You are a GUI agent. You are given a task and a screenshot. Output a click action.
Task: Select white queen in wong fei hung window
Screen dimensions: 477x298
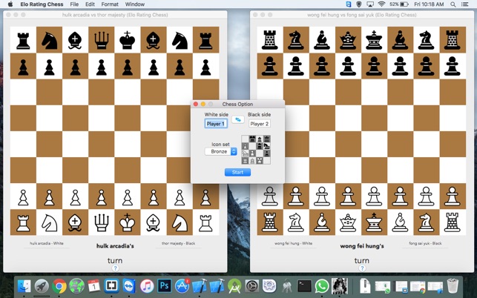click(x=348, y=222)
